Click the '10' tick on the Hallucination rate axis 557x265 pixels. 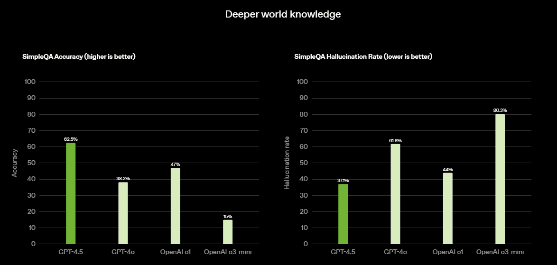pos(304,228)
